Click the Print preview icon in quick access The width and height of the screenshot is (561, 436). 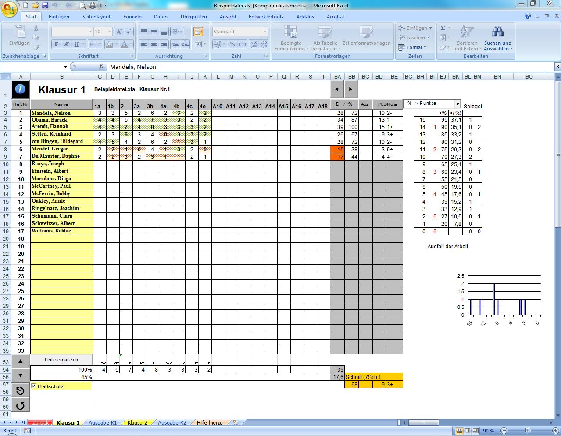coord(83,5)
